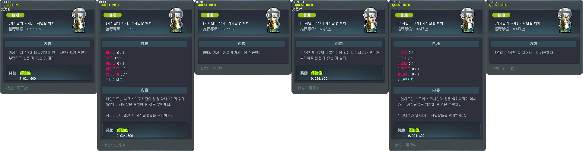The height and width of the screenshot is (151, 583).
Task: Click NPC portrait in the 165~169 进行中 quest
Action: [176, 20]
